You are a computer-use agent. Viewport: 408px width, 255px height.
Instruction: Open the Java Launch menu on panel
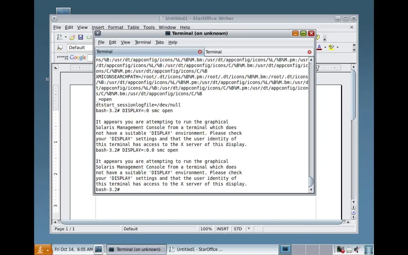point(43,250)
